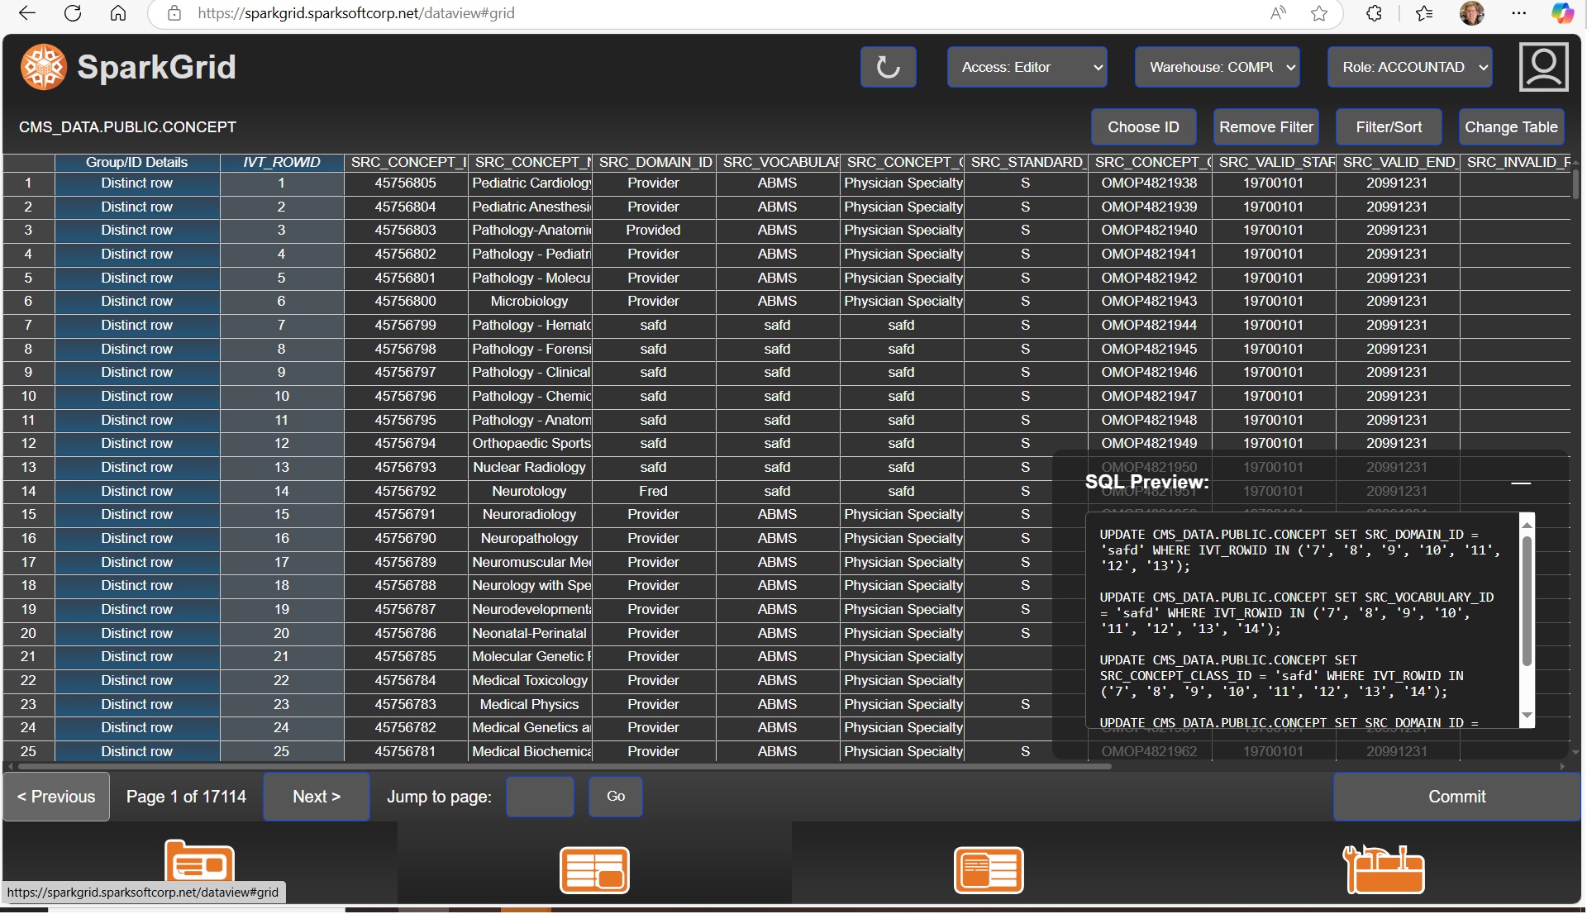Expand the Access: Editor dropdown
The height and width of the screenshot is (914, 1587).
pyautogui.click(x=1027, y=67)
